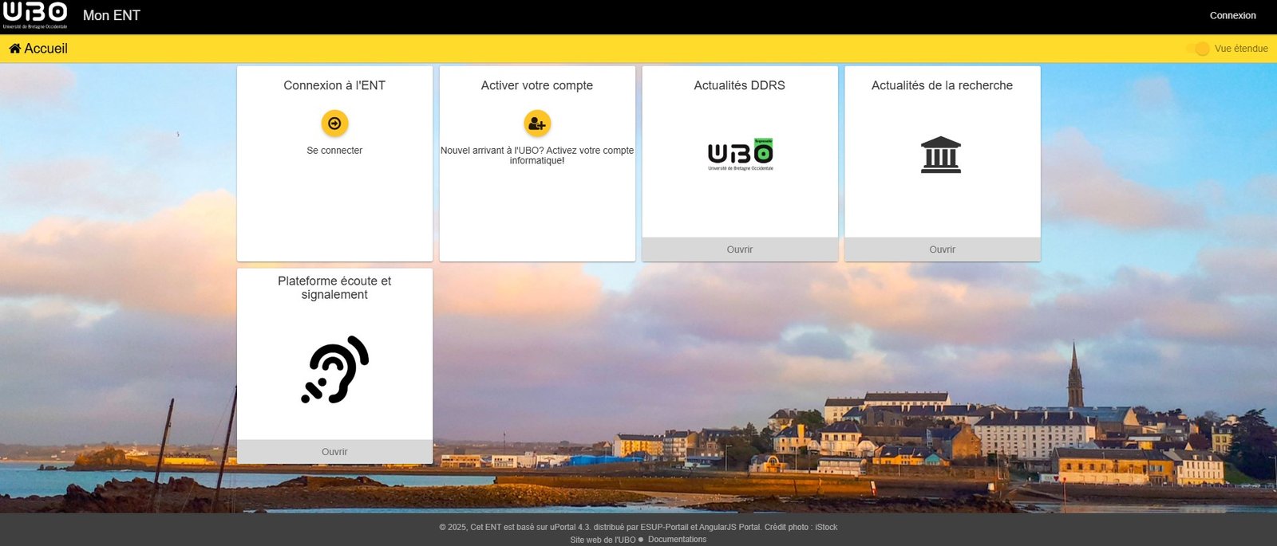The width and height of the screenshot is (1277, 546).
Task: Click the Connexion à l'ENT card title
Action: coord(334,85)
